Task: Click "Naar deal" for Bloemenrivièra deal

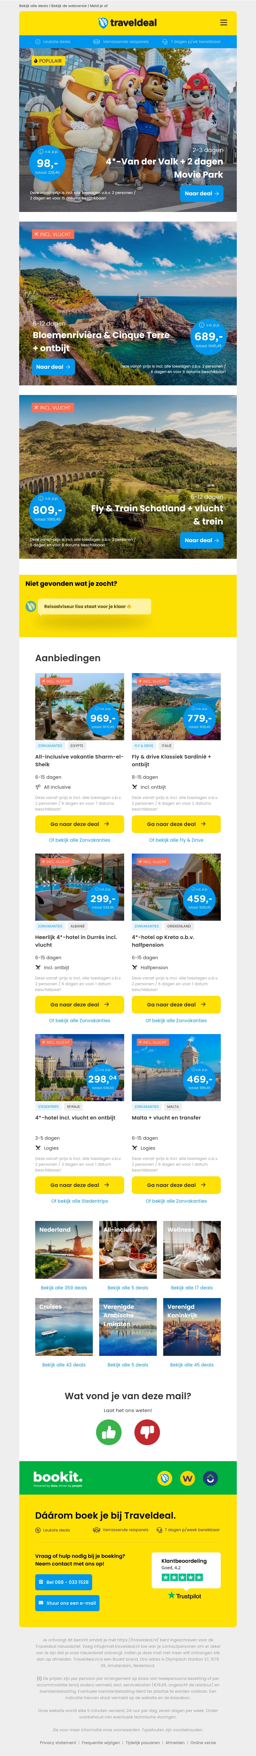Action: pyautogui.click(x=53, y=367)
